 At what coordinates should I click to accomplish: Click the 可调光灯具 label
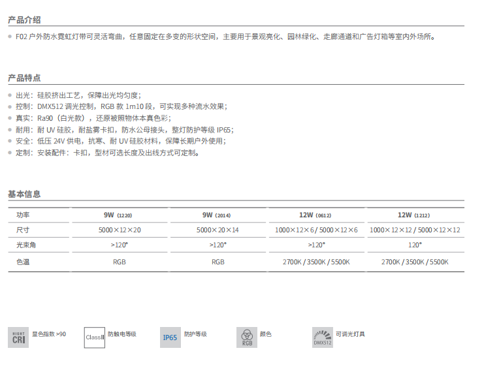click(x=350, y=334)
